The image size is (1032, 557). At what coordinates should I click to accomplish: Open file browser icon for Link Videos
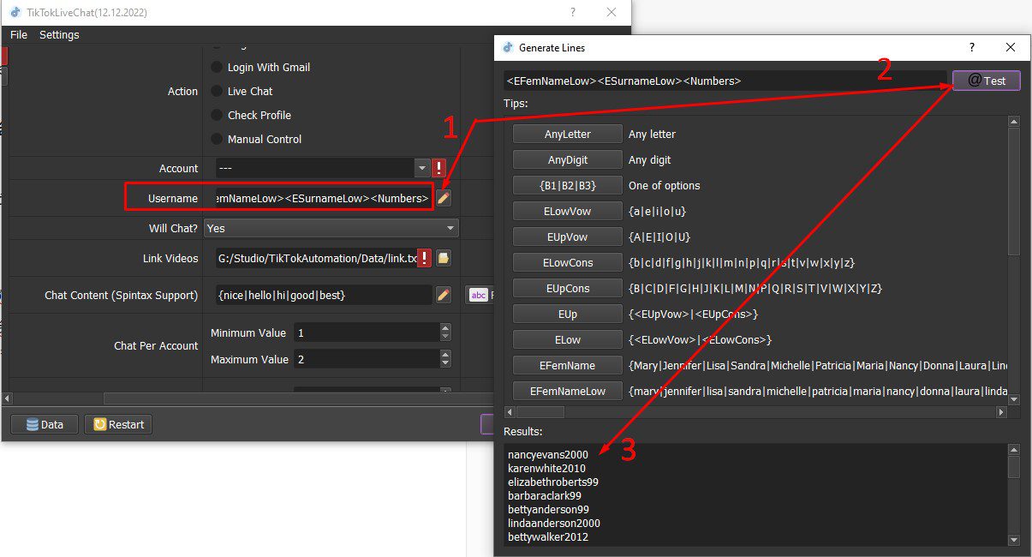click(x=444, y=258)
